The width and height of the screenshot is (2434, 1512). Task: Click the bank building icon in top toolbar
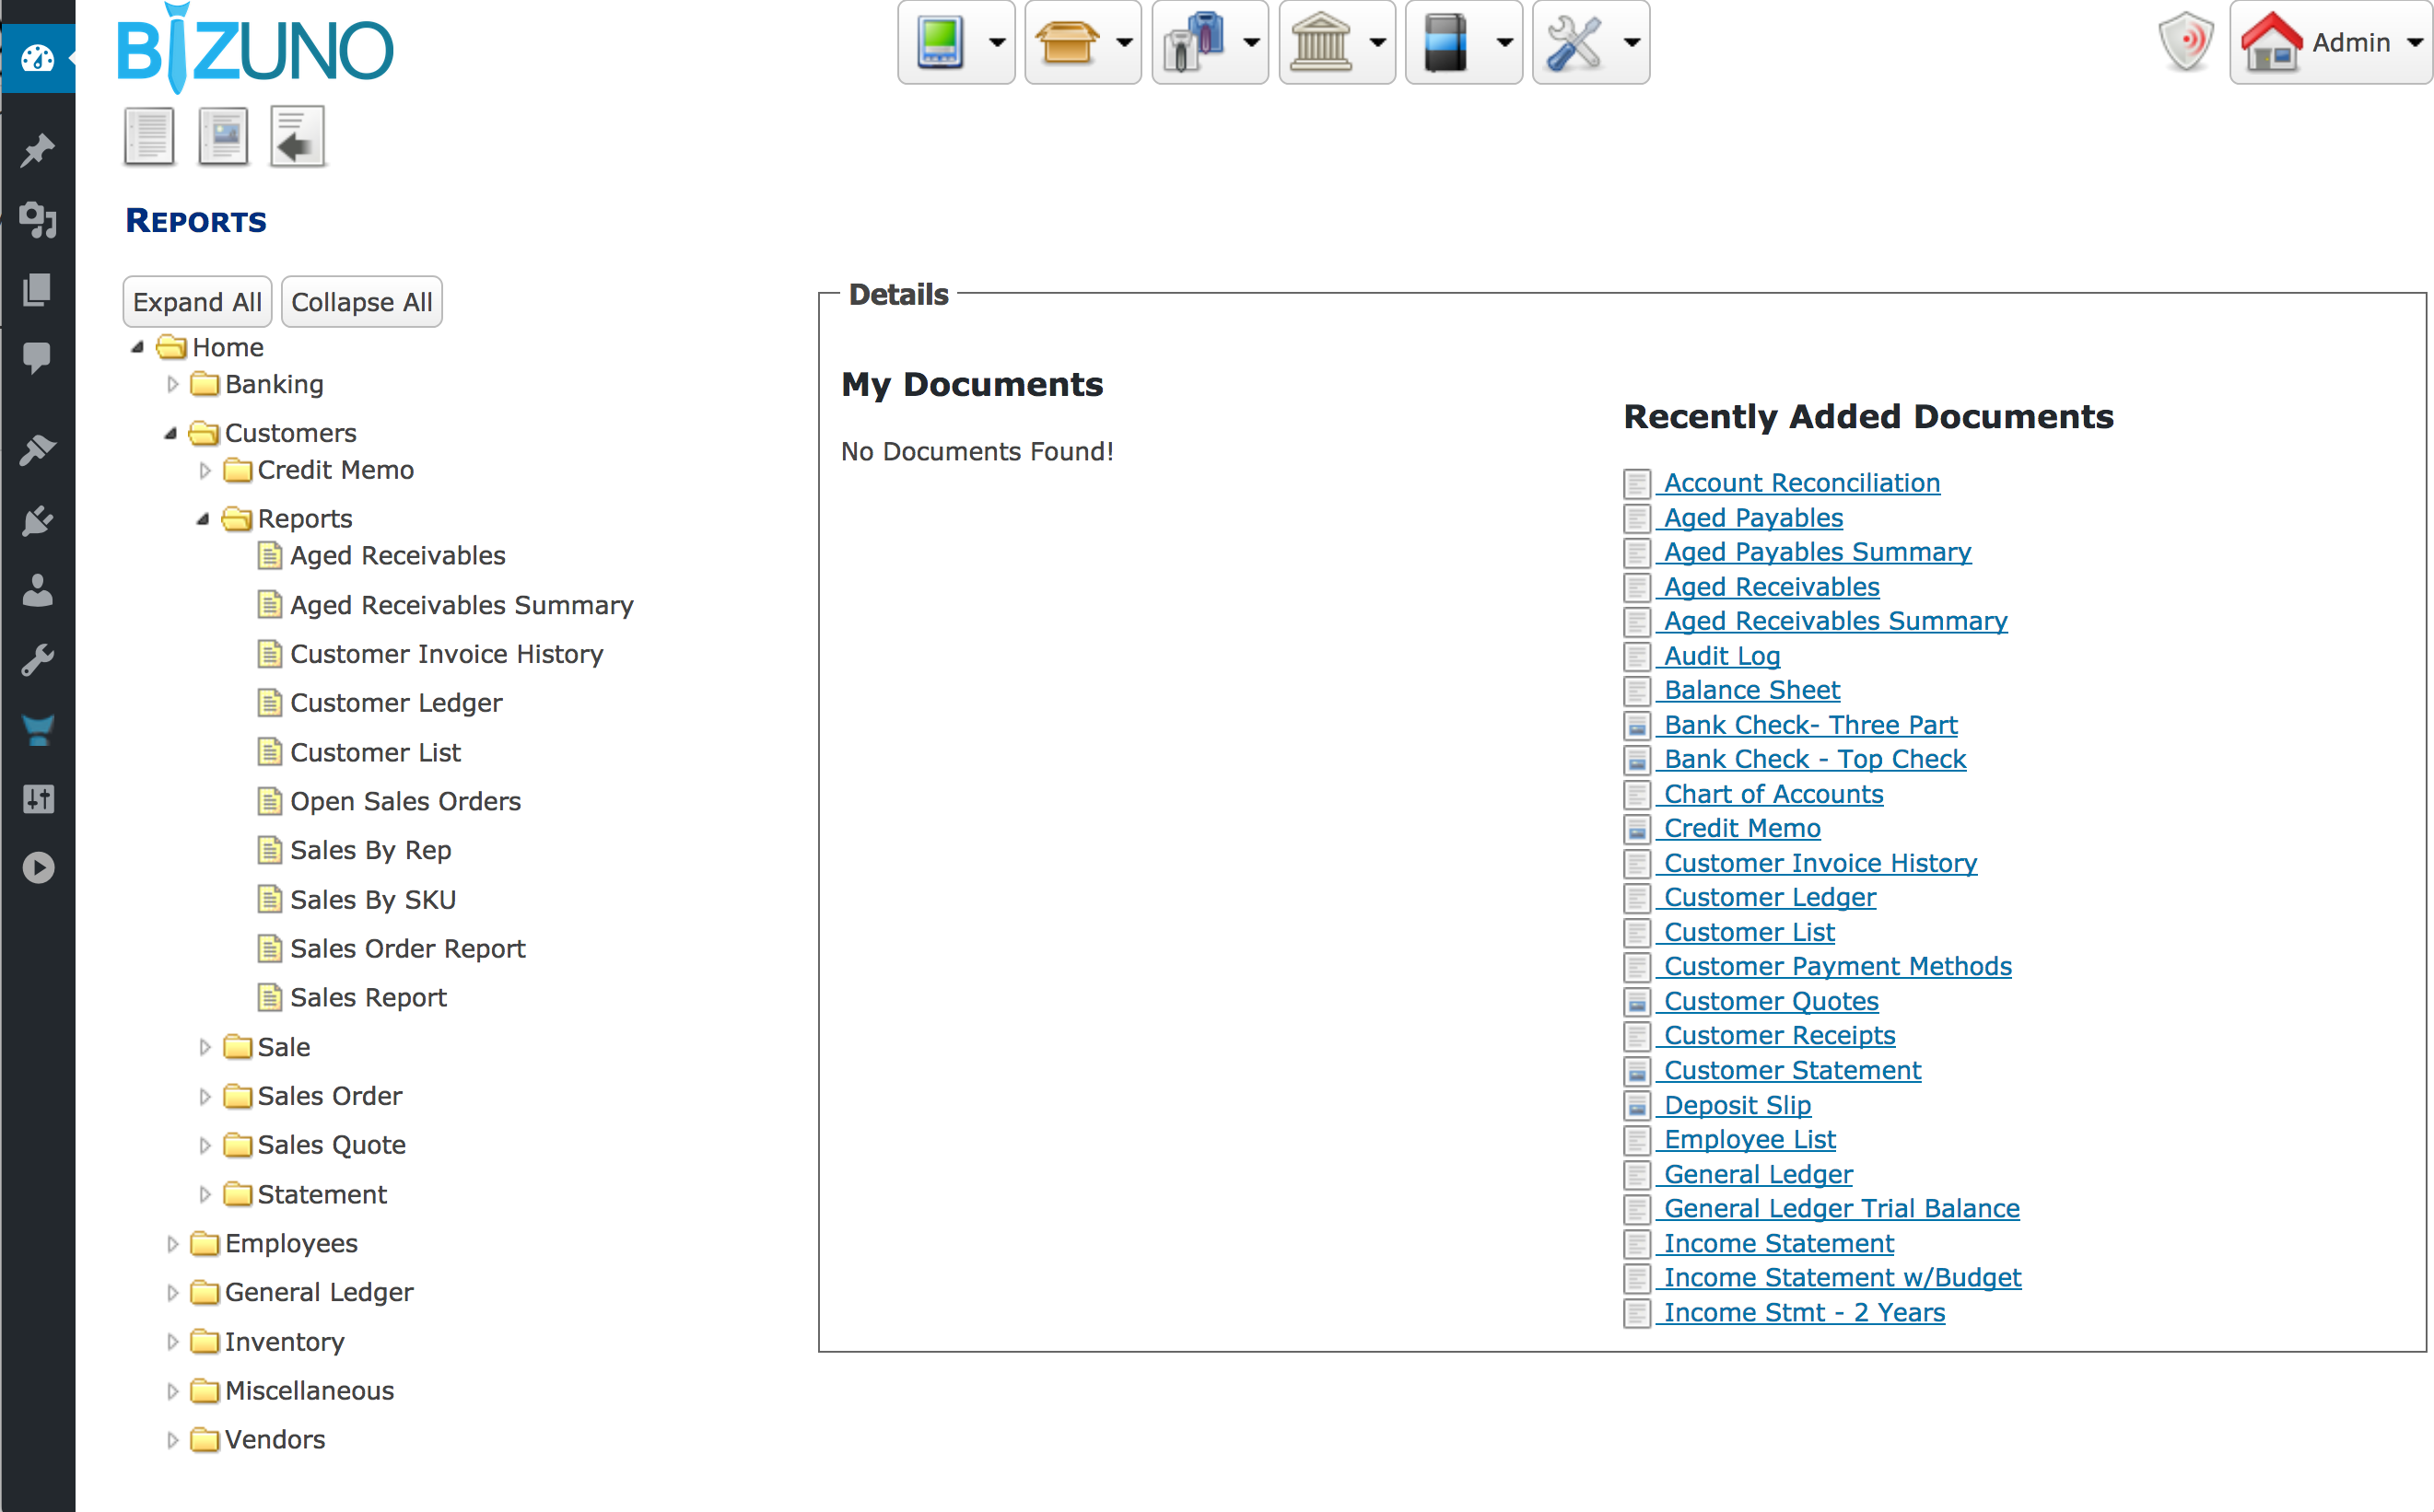(1319, 42)
